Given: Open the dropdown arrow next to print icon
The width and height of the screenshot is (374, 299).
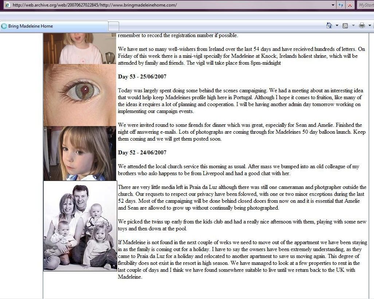Looking at the screenshot, I should [x=370, y=25].
